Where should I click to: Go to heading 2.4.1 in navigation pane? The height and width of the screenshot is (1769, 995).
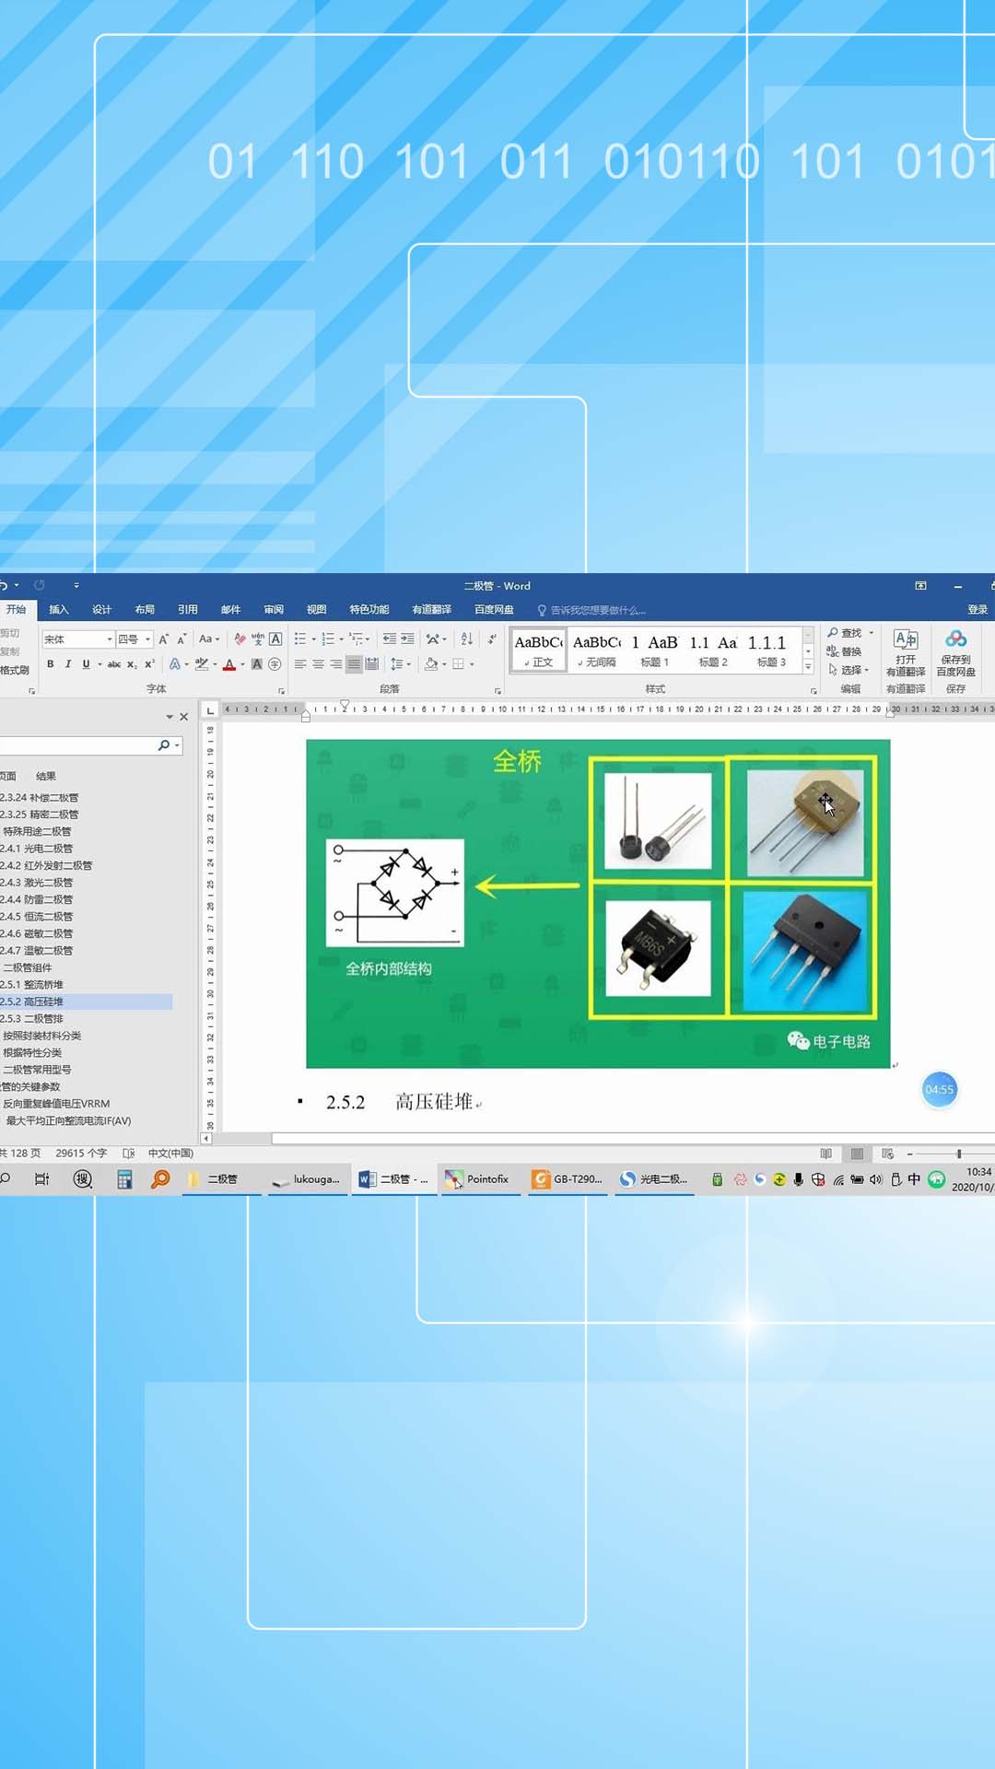(37, 849)
